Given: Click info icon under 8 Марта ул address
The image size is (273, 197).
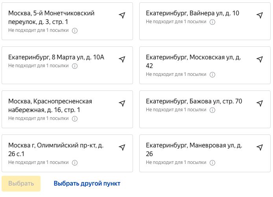Looking at the screenshot, I should pyautogui.click(x=75, y=66).
